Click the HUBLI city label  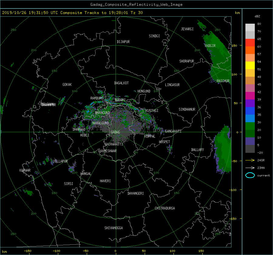[84, 135]
